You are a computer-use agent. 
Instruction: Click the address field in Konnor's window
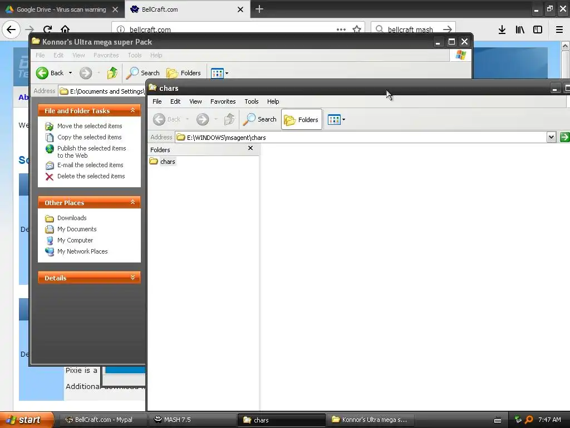[102, 91]
